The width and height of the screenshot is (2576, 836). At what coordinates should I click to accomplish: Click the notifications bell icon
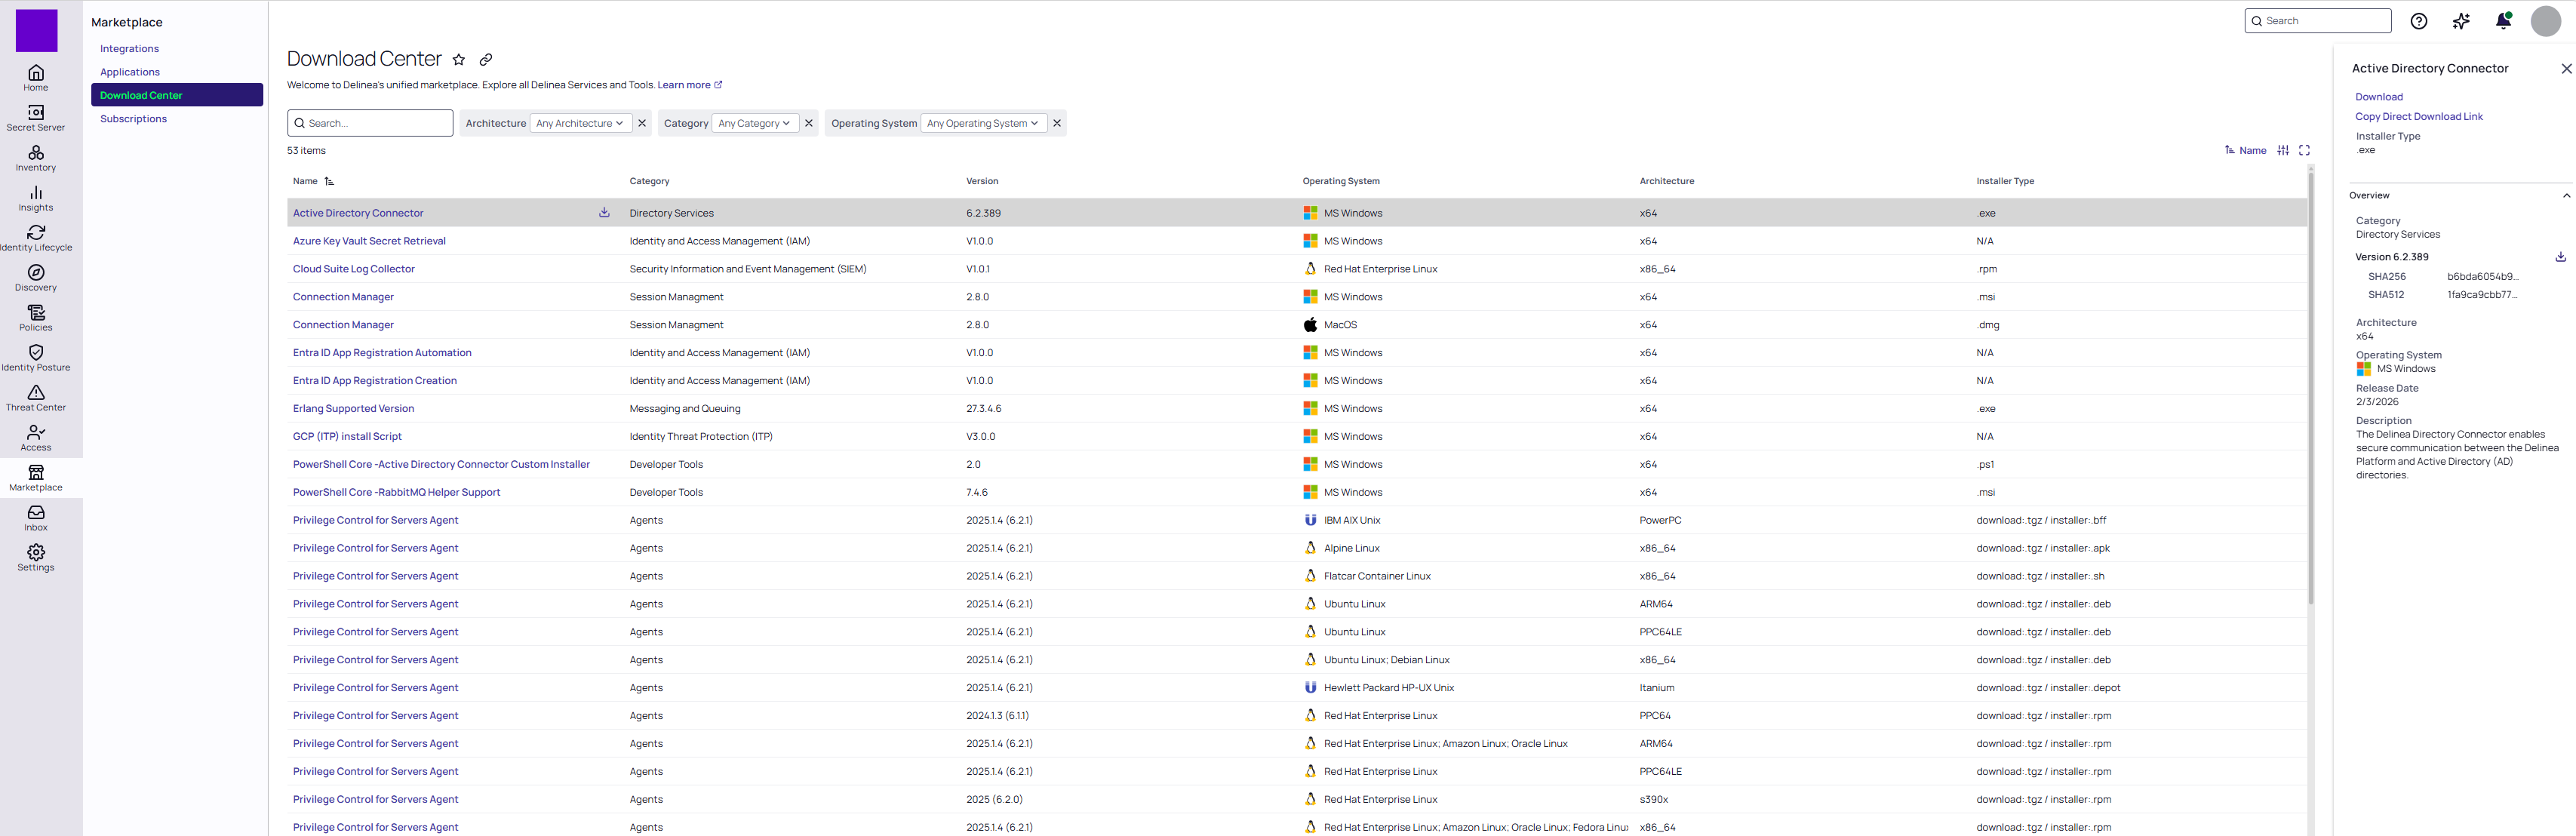pos(2503,21)
